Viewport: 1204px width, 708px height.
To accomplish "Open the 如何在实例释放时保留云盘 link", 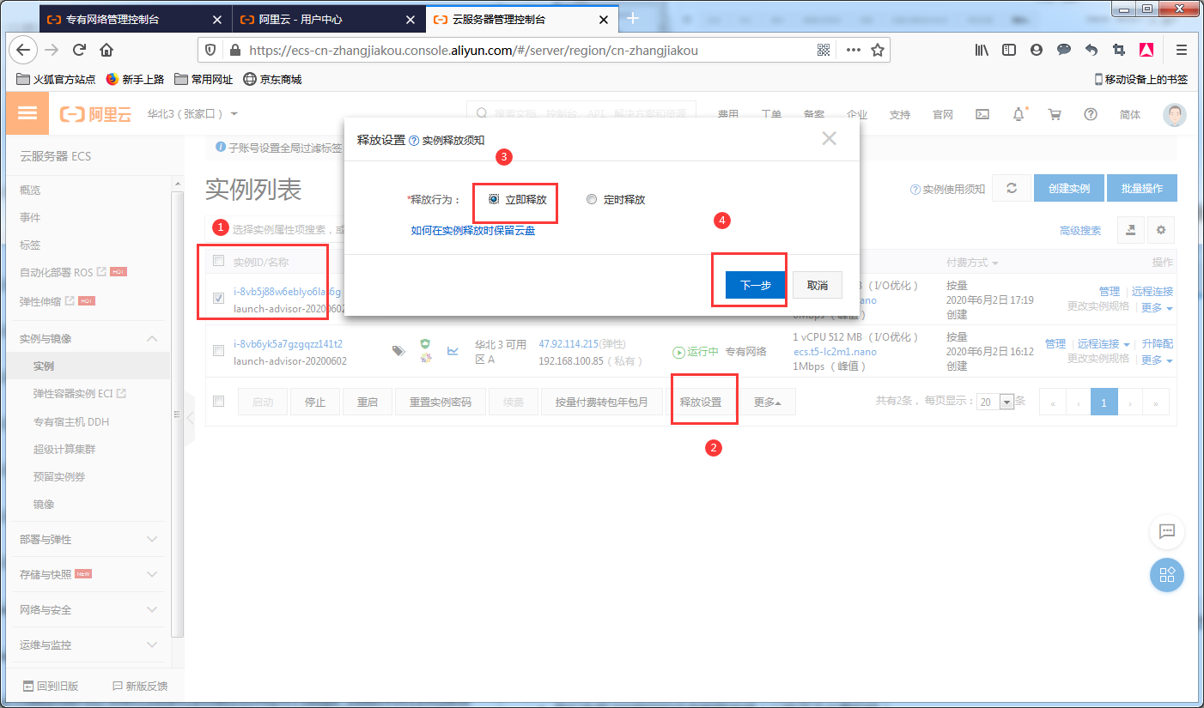I will click(x=472, y=231).
